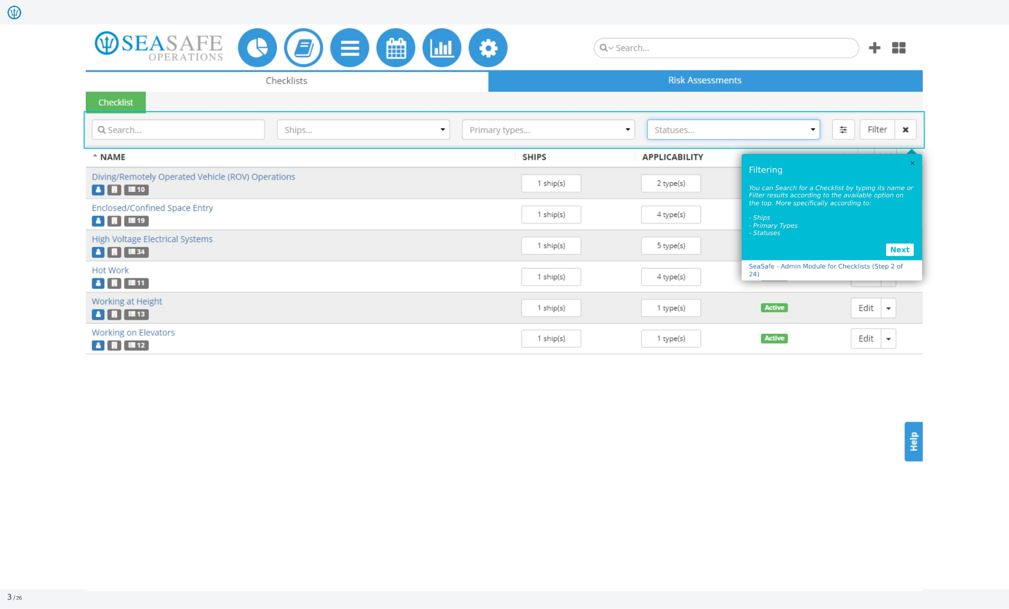Click 1 ship(s) button for Diving/ROV Operations
Image resolution: width=1009 pixels, height=609 pixels.
[551, 184]
